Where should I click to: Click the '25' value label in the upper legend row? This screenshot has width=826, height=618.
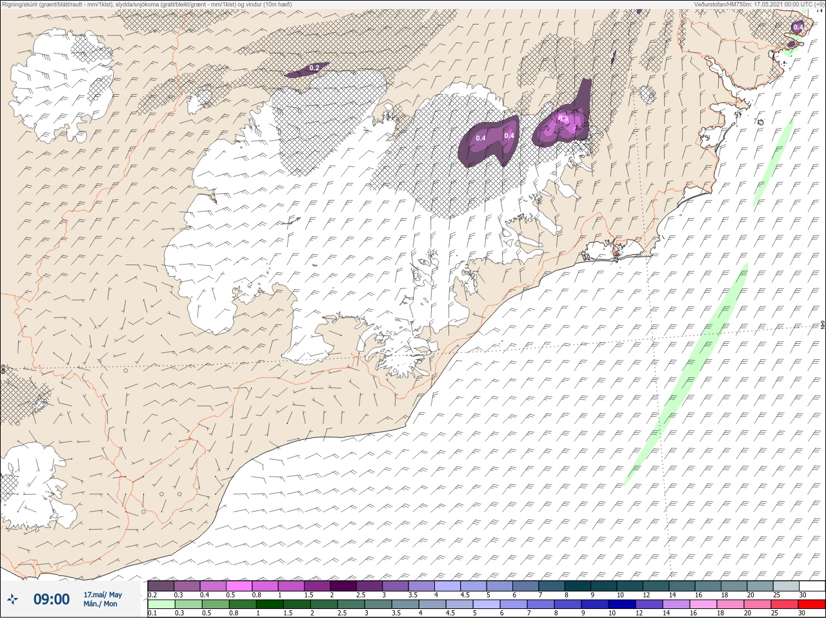coord(776,595)
